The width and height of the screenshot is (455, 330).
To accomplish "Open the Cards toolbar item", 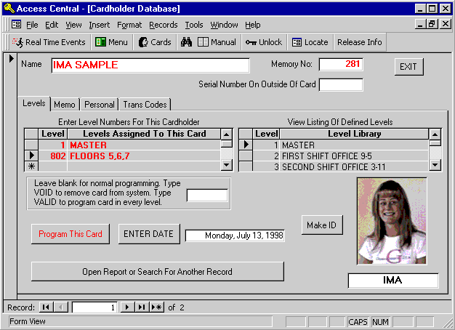I will (155, 42).
